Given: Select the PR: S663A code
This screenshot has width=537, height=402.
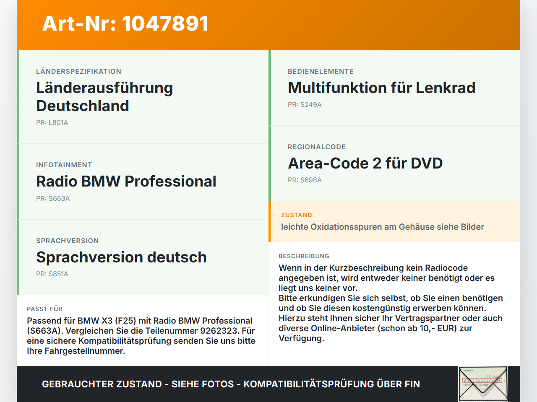Looking at the screenshot, I should pos(53,198).
